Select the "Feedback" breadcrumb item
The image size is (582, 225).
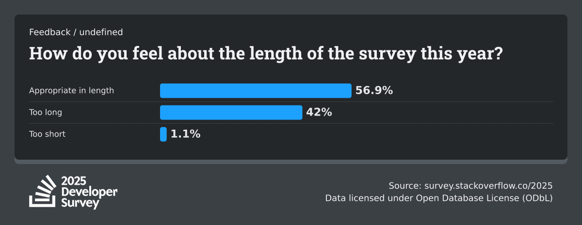pyautogui.click(x=49, y=32)
